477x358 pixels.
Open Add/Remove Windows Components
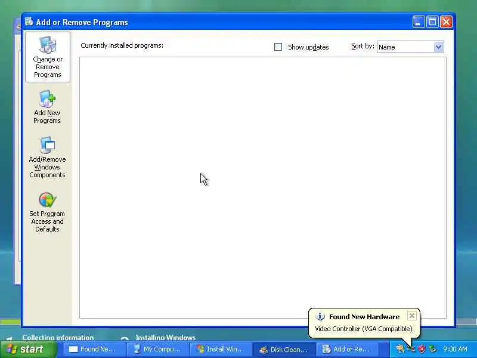tap(47, 158)
